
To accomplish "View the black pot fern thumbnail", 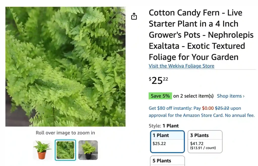I will click(x=88, y=150).
